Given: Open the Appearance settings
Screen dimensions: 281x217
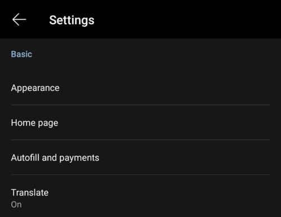Looking at the screenshot, I should tap(140, 88).
